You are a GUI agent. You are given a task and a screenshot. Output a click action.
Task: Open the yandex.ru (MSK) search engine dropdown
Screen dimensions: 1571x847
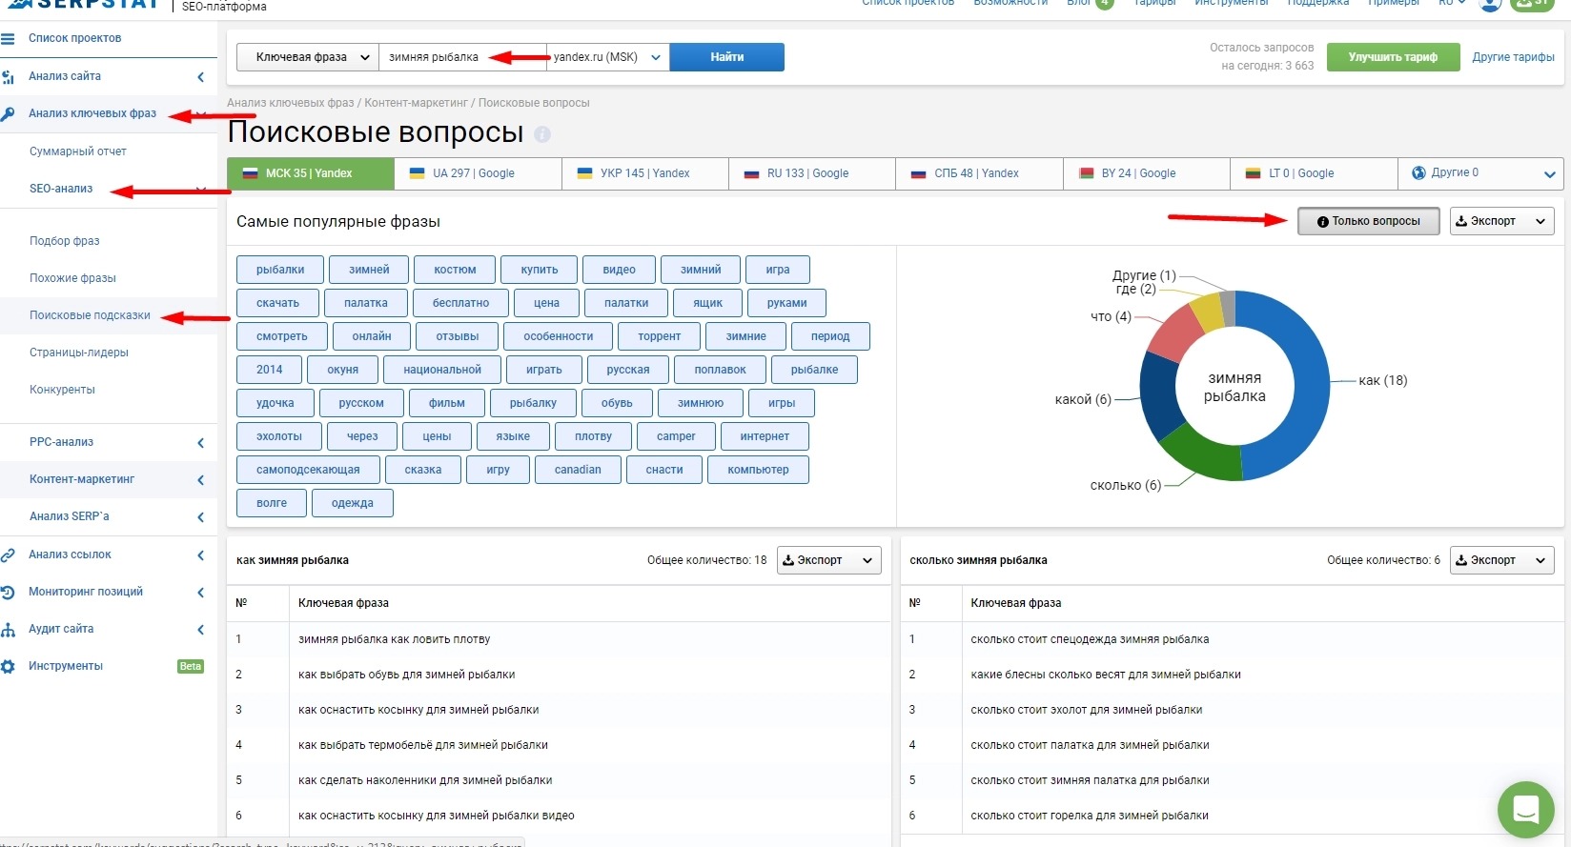coord(608,57)
